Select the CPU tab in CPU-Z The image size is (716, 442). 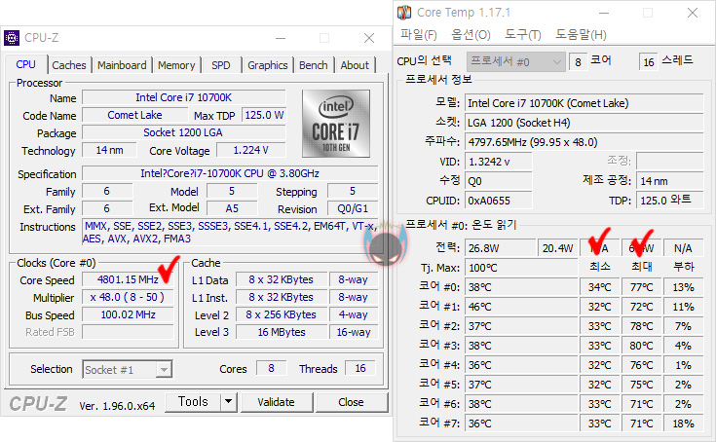(x=25, y=64)
